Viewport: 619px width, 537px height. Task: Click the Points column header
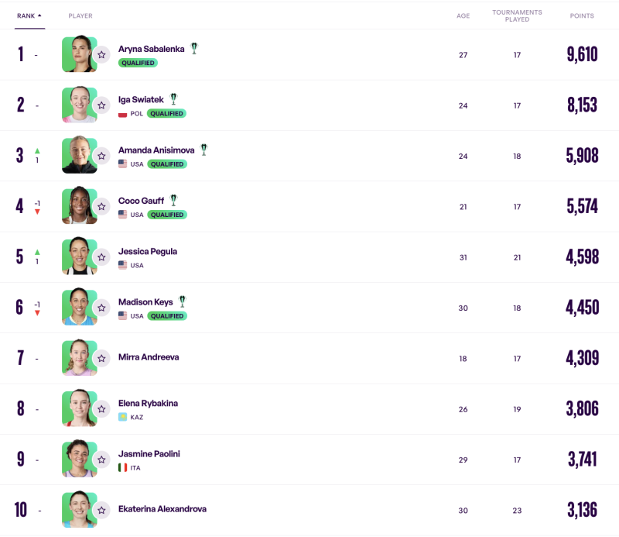pos(582,15)
